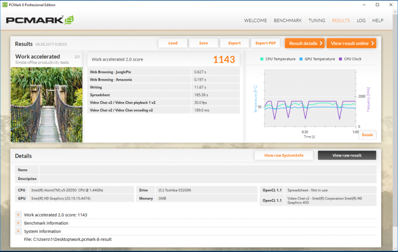Click the Export button

point(234,43)
